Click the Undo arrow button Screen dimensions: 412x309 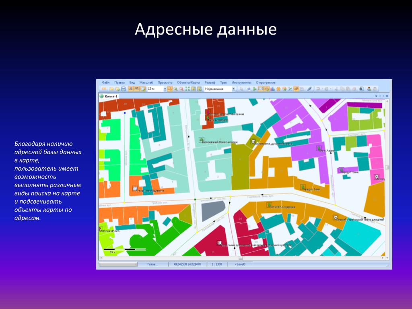coord(318,89)
